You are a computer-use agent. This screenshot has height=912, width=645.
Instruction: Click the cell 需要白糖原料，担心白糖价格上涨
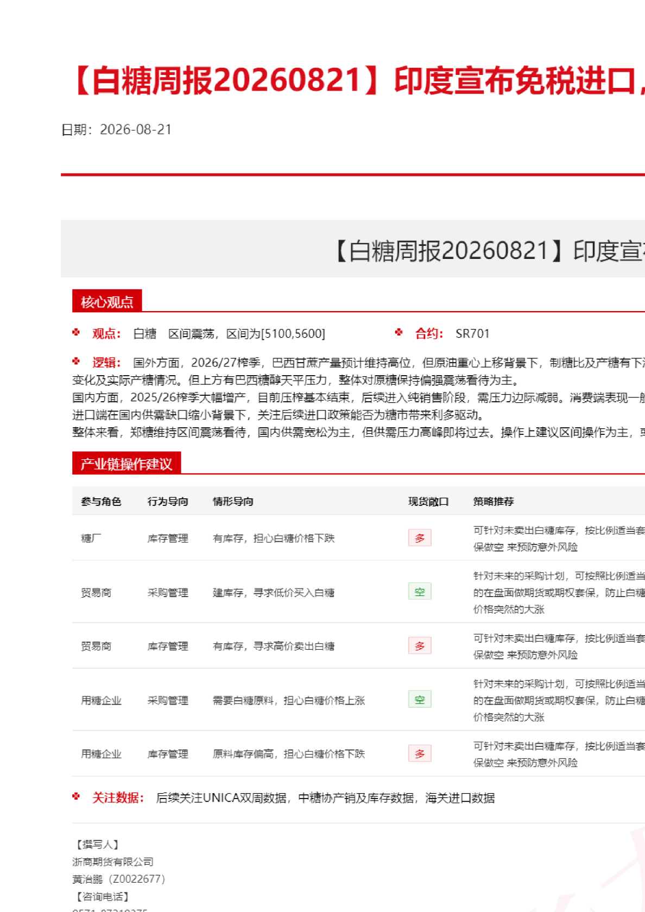[x=289, y=700]
